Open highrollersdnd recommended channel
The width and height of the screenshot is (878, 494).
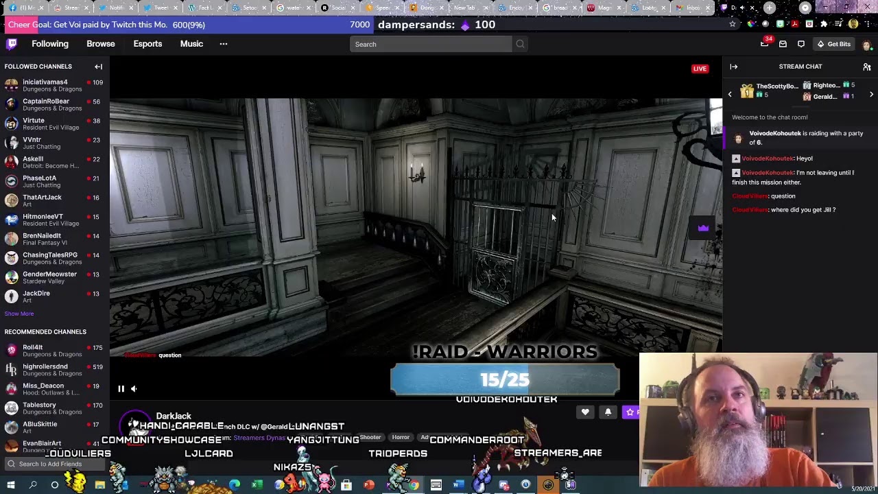(54, 370)
